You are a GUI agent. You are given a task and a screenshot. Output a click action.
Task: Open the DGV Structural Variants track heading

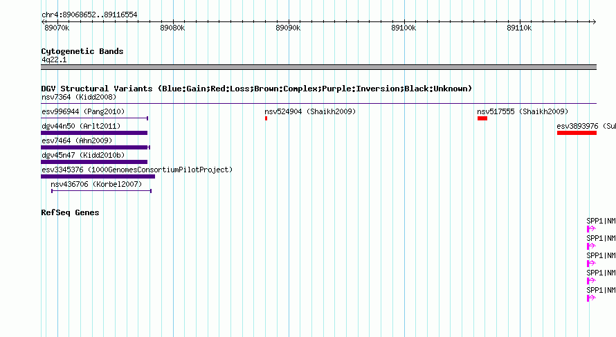(x=257, y=89)
